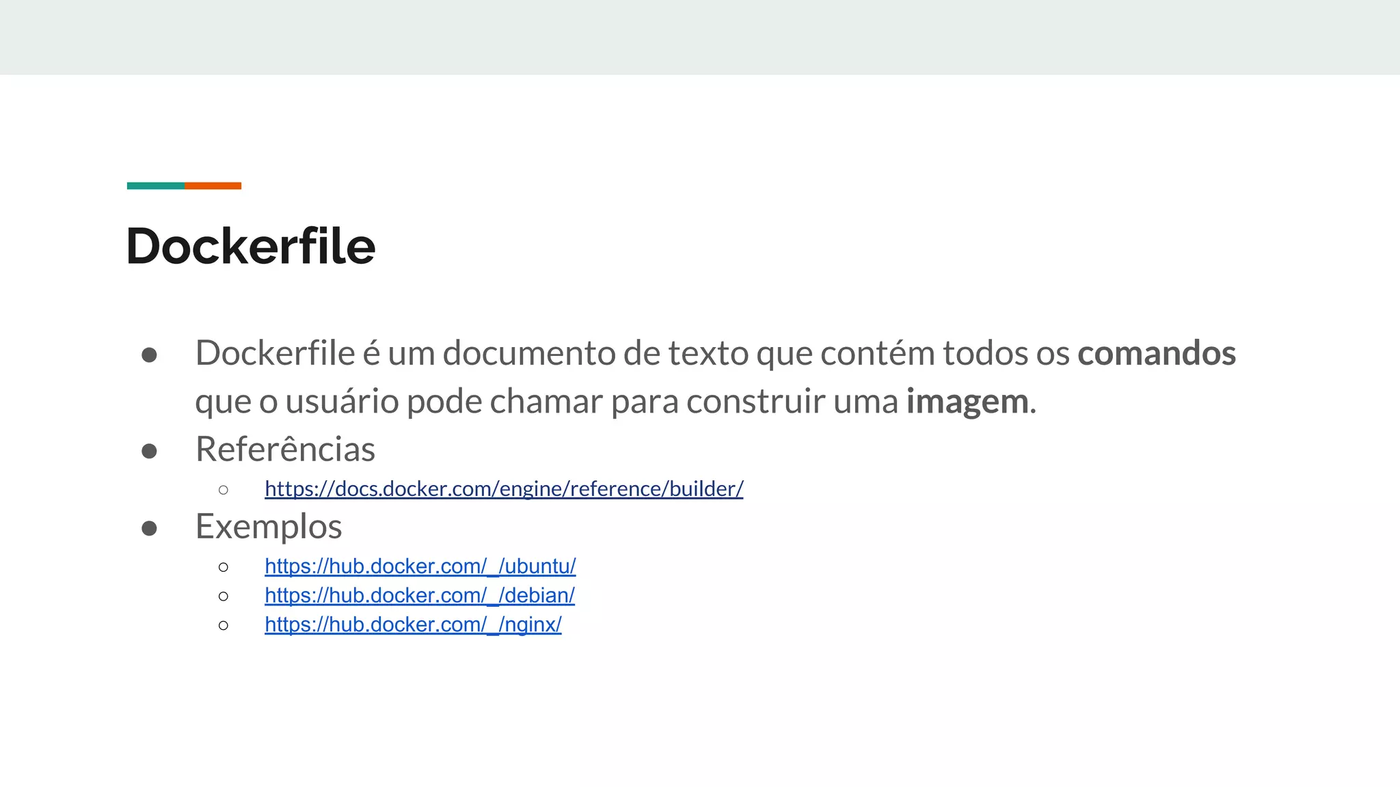Click the Referências bullet text
Screen dimensions: 1400x787
click(285, 450)
